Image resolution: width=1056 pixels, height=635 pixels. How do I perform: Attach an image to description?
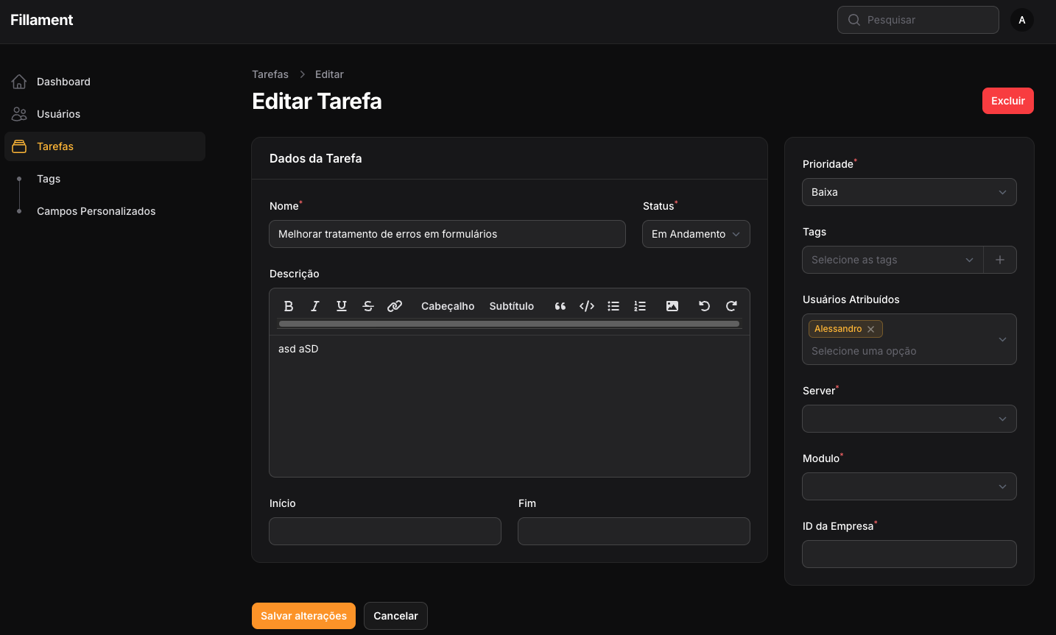pos(672,306)
